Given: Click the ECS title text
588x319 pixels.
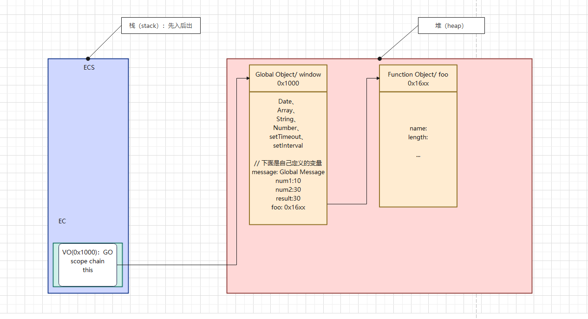Looking at the screenshot, I should [89, 67].
